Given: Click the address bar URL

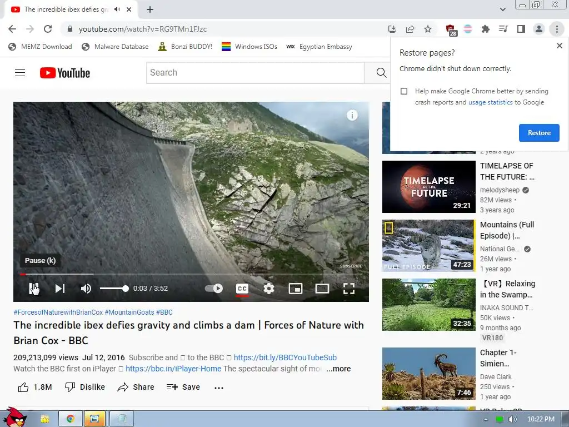Looking at the screenshot, I should point(143,29).
